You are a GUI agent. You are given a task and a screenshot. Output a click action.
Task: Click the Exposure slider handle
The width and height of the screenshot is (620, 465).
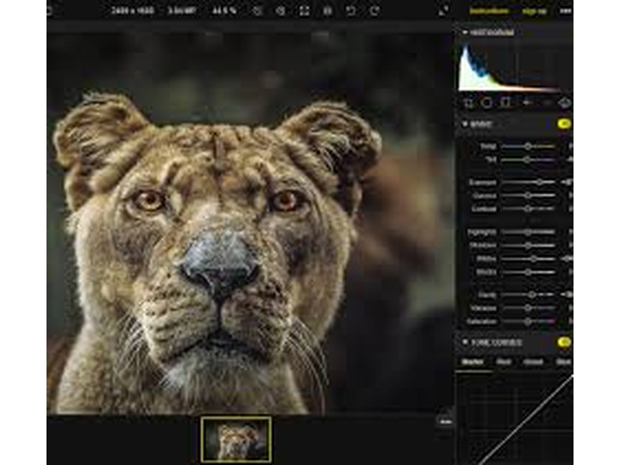(540, 182)
